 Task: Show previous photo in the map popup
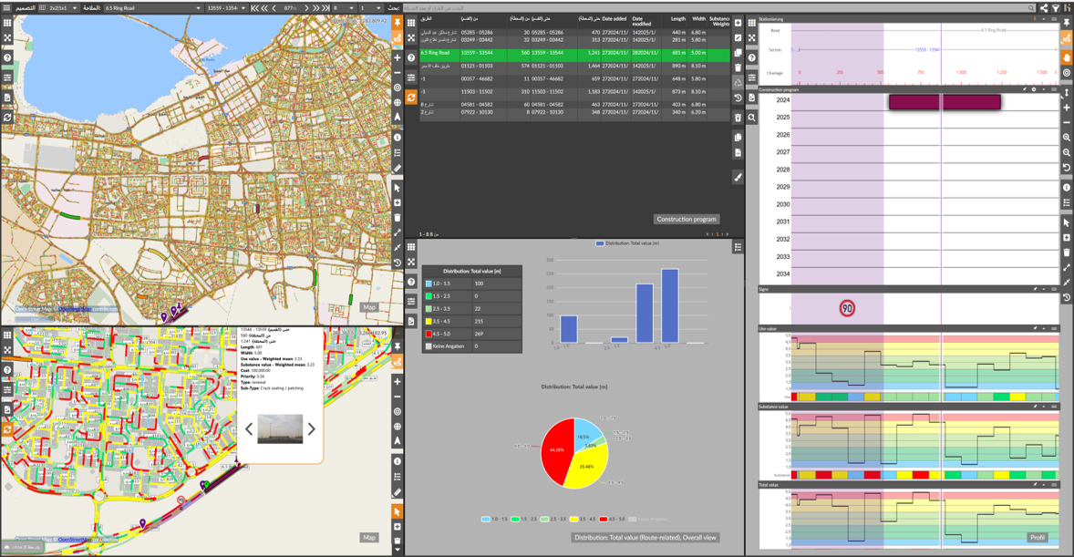click(249, 428)
